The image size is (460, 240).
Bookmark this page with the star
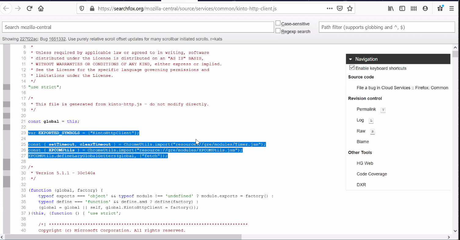tap(350, 9)
